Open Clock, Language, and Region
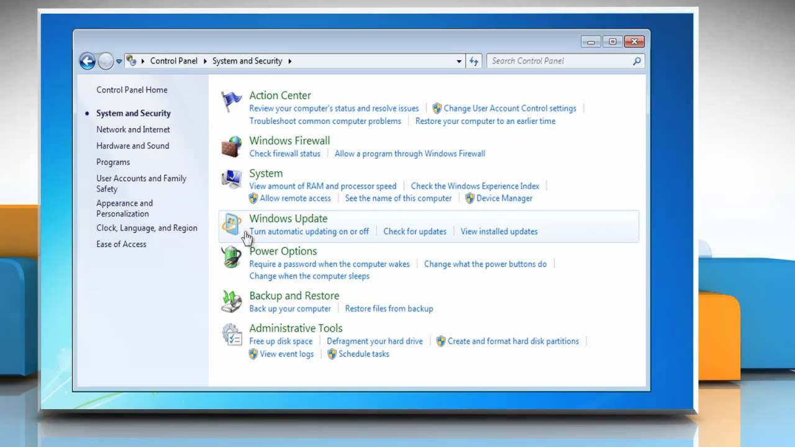795x447 pixels. tap(147, 228)
